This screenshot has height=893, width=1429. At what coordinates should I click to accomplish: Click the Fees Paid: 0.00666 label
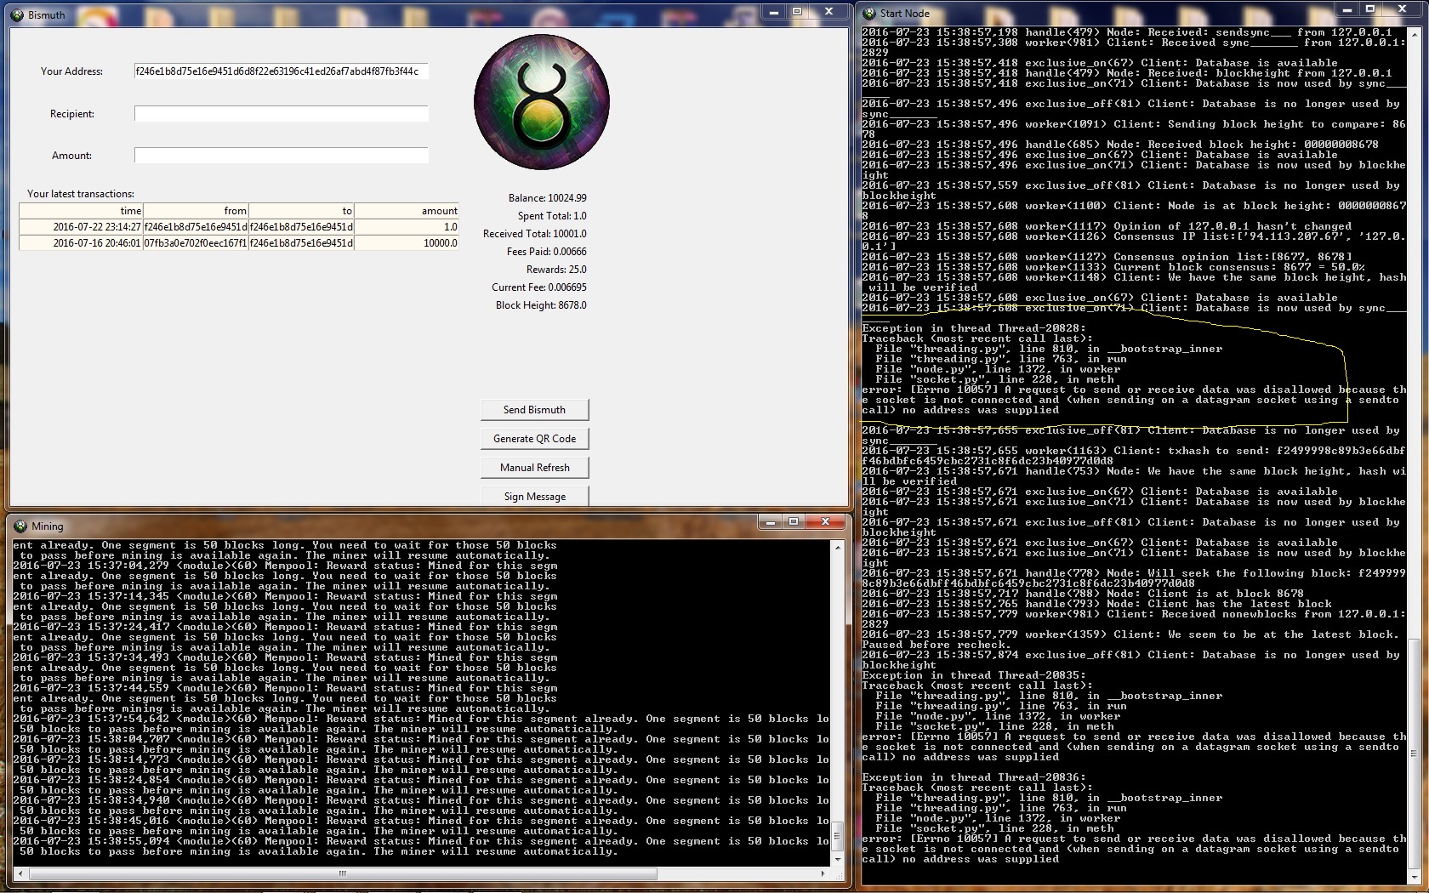click(546, 252)
